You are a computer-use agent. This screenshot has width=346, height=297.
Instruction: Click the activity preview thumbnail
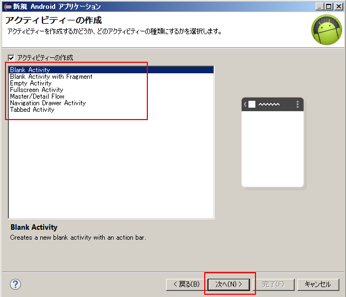pyautogui.click(x=273, y=143)
